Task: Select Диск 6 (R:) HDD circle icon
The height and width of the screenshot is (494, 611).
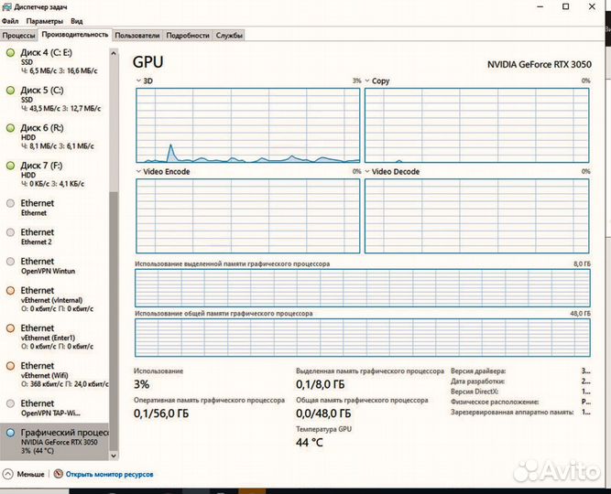Action: [10, 128]
